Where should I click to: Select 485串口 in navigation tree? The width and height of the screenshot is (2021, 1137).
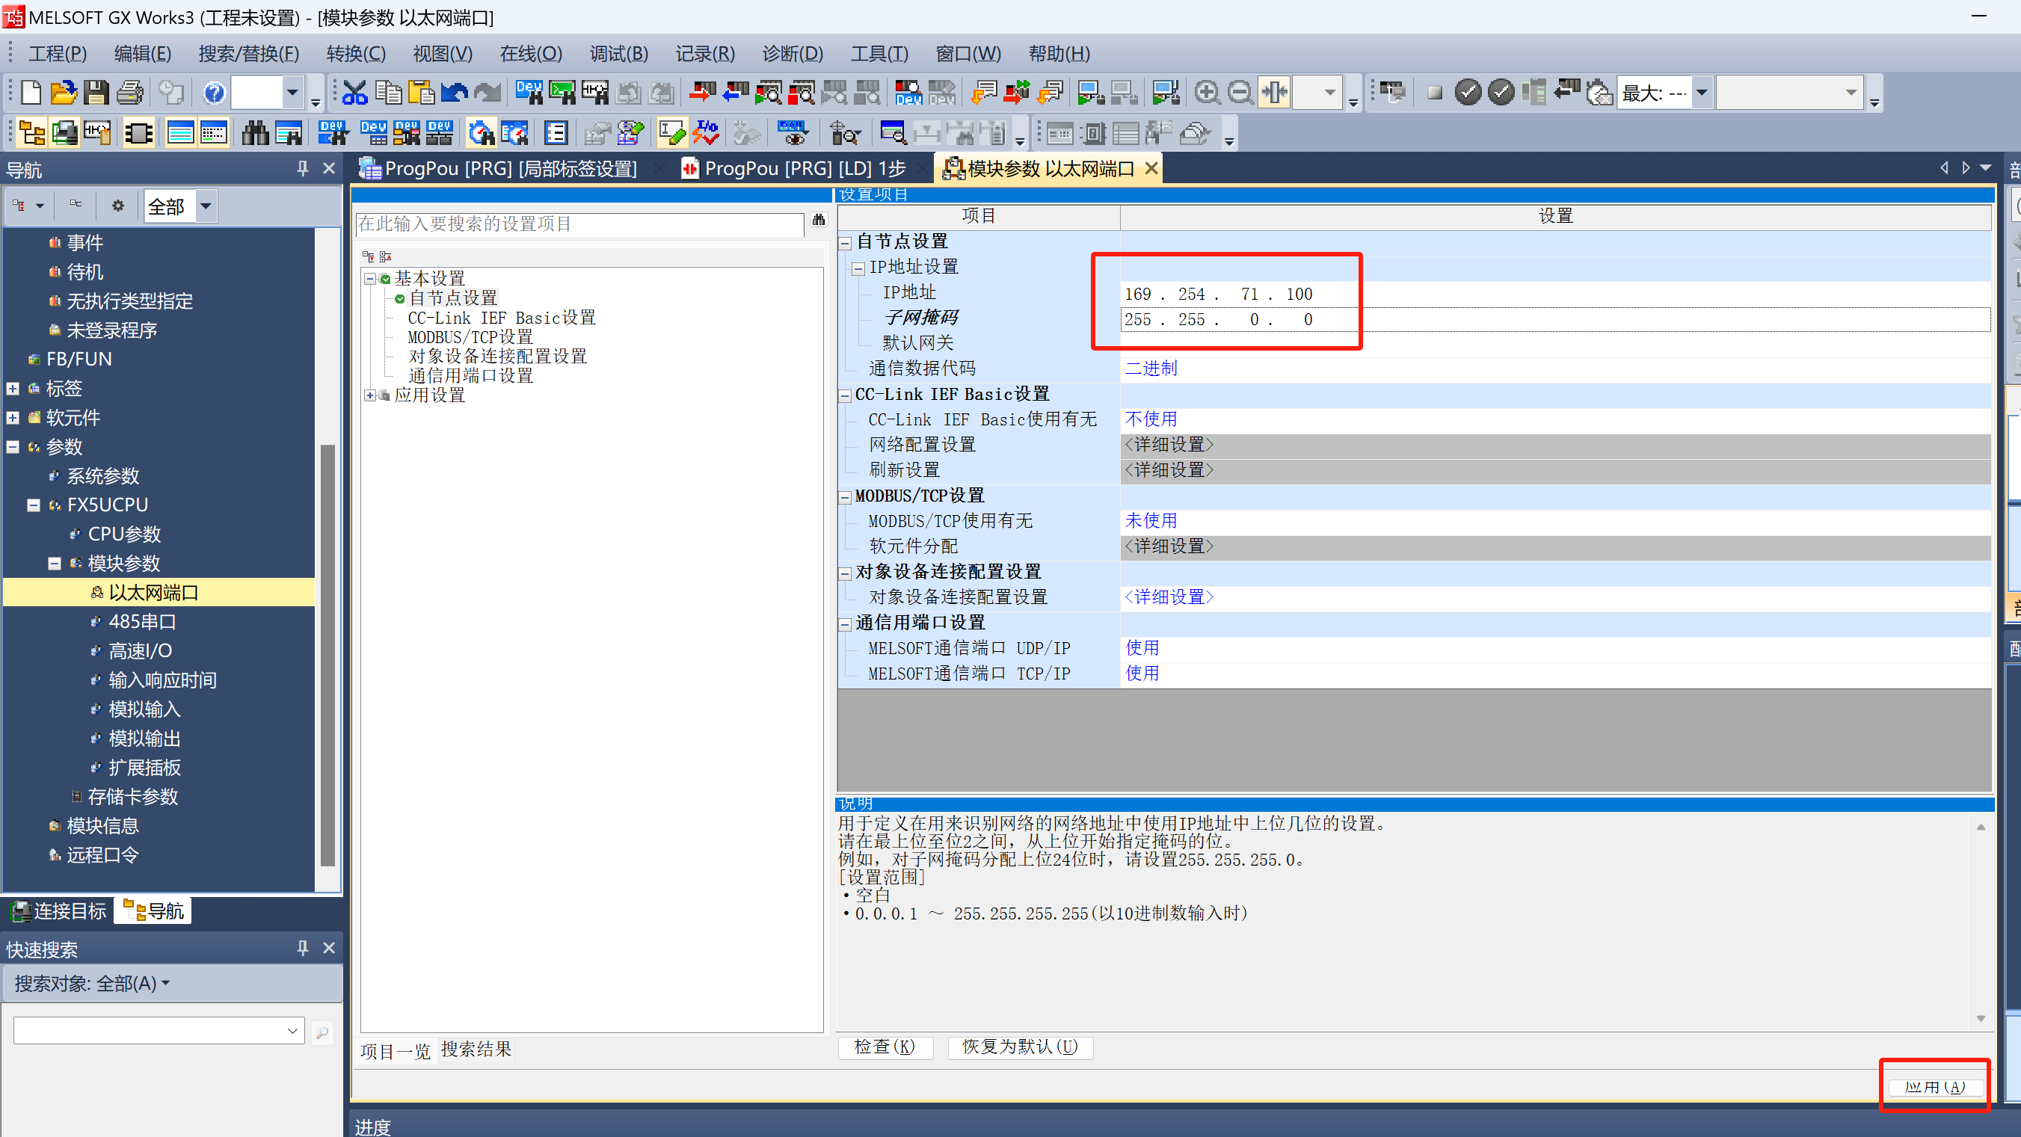click(142, 622)
